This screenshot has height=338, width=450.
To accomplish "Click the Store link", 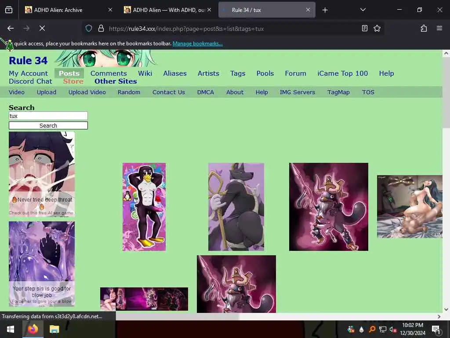I will (x=73, y=81).
